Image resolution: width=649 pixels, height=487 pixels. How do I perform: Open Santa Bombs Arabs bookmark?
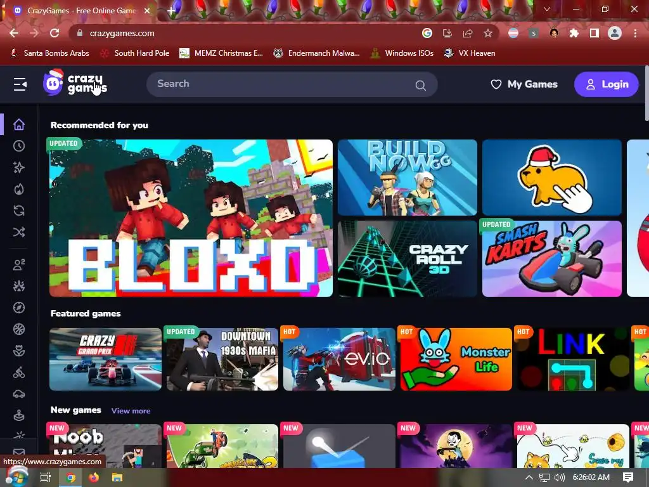coord(50,53)
